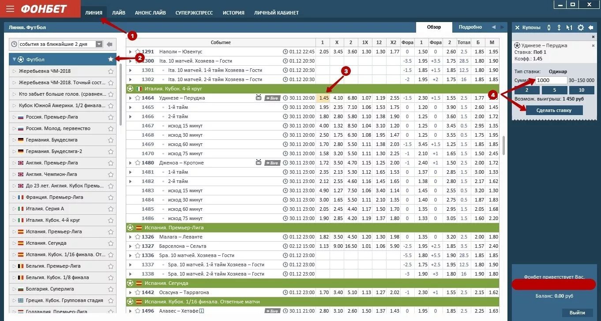Screen dimensions: 601x321
Task: Click the Сумма input field with 1000
Action: coord(551,80)
